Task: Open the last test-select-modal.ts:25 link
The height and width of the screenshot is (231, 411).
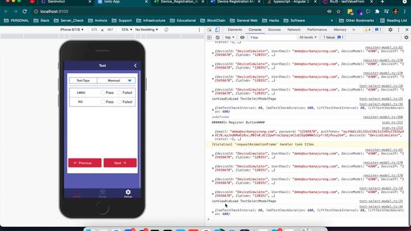Action: 381,201
